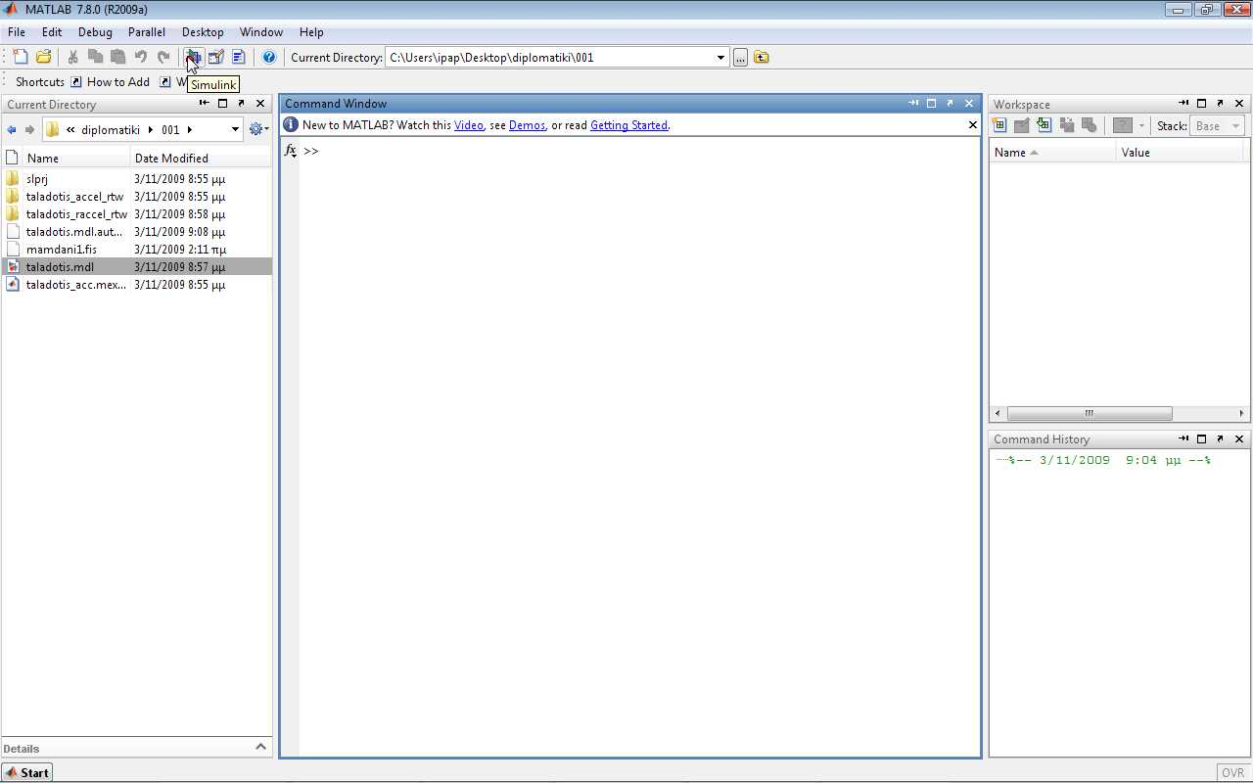The width and height of the screenshot is (1253, 783).
Task: Show hidden parent folders chevron
Action: click(x=70, y=129)
